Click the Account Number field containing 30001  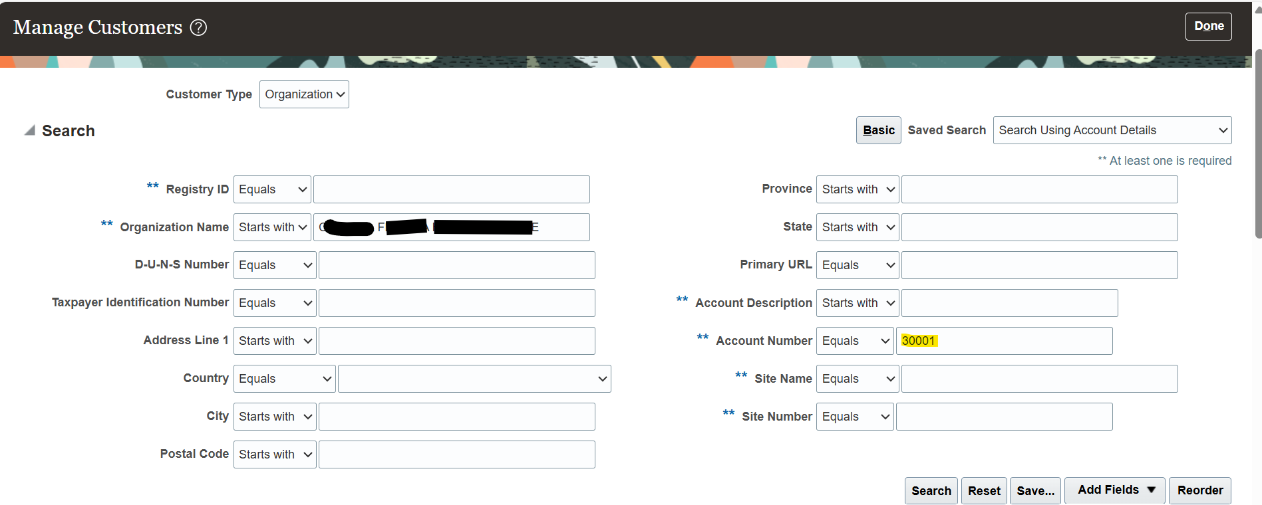tap(1004, 341)
